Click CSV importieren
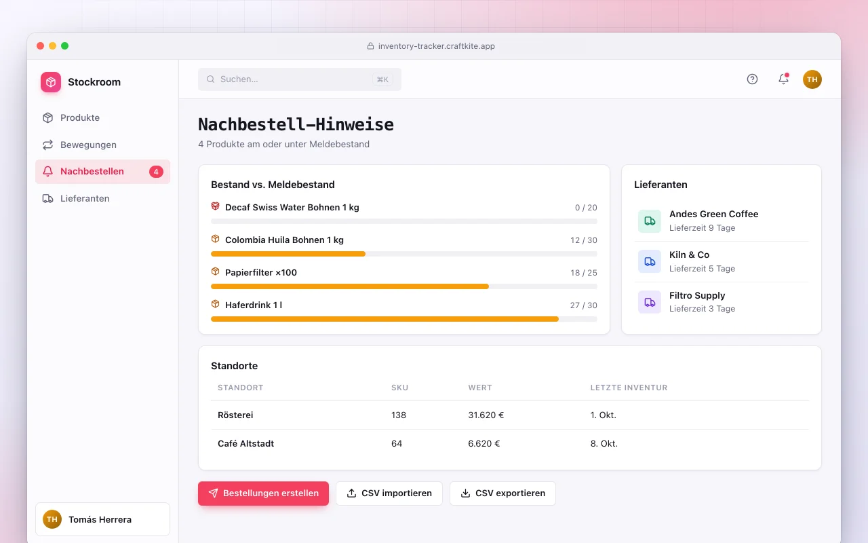868x543 pixels. point(389,493)
